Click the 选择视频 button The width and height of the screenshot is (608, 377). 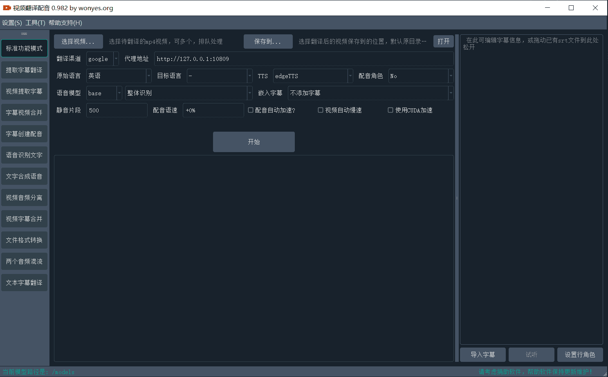(x=78, y=41)
